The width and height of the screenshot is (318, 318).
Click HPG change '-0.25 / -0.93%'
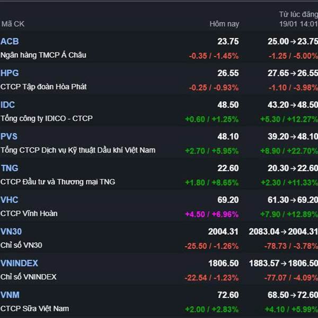tap(214, 87)
